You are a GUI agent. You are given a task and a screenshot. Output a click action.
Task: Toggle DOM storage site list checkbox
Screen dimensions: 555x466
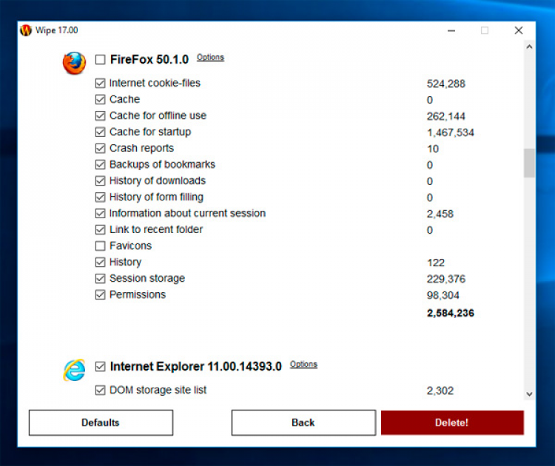point(100,391)
